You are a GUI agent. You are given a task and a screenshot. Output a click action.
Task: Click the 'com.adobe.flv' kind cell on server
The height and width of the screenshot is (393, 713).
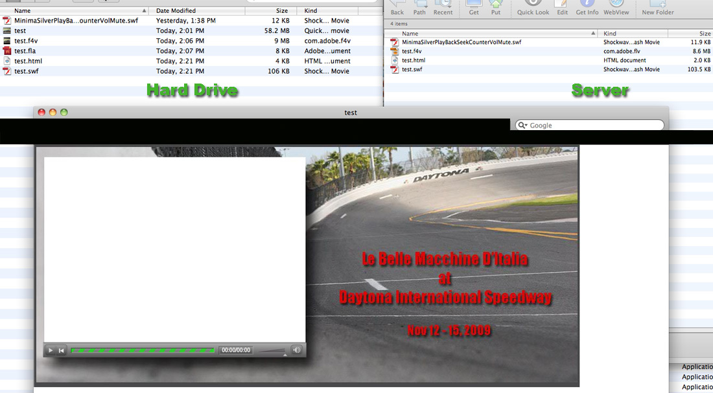click(622, 51)
